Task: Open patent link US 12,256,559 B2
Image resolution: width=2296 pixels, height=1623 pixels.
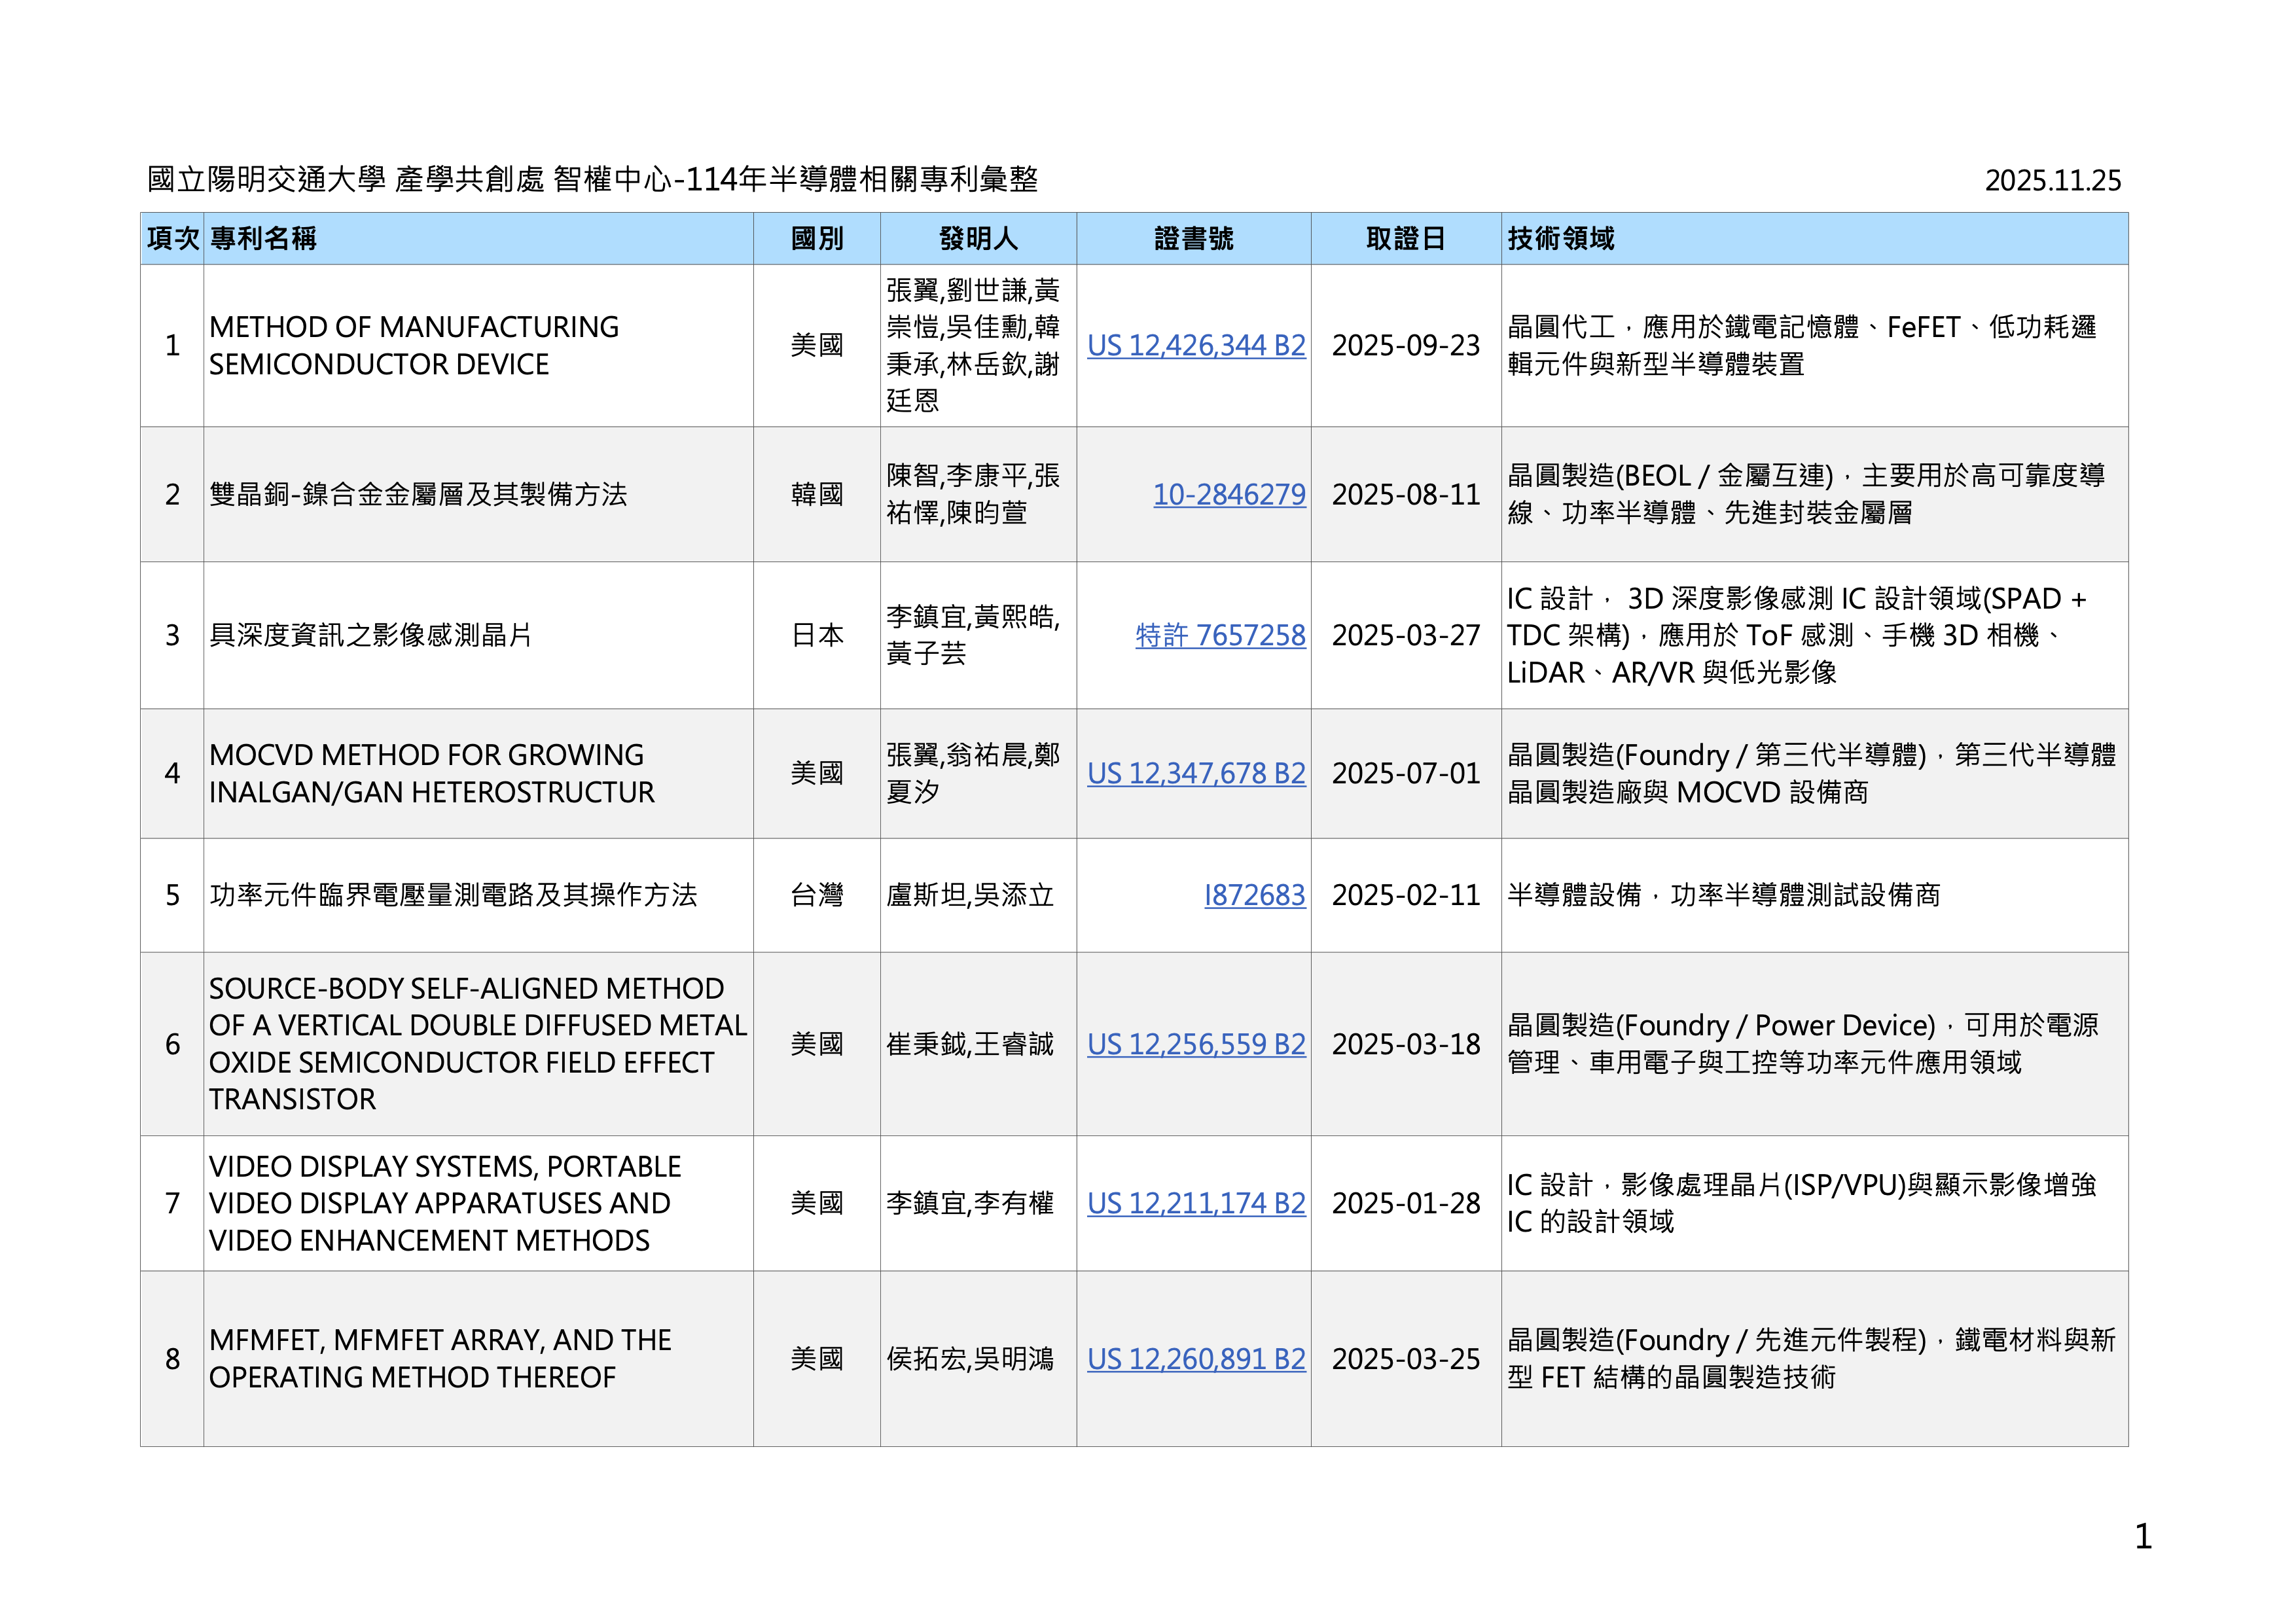Action: click(x=1196, y=1045)
